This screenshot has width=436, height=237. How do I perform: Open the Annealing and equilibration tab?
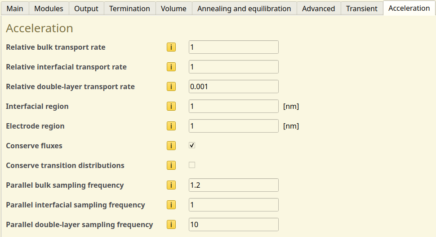tap(244, 9)
